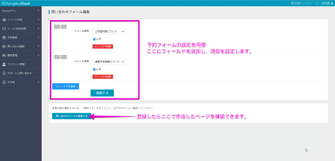335x161 pixels.
Task: Select the 問い合わせ確認 sidebar icon
Action: (x=4, y=46)
